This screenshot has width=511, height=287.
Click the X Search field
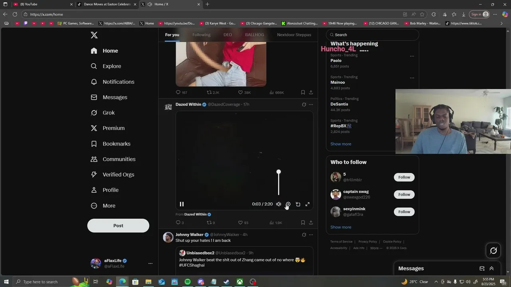(372, 35)
